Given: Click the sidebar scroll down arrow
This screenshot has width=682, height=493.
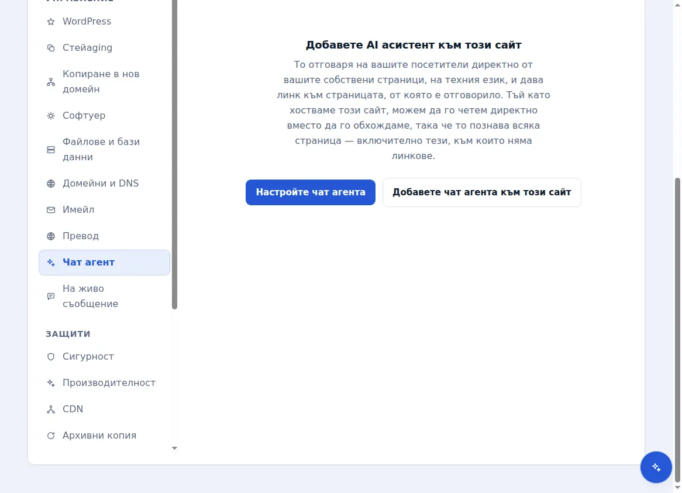Looking at the screenshot, I should point(174,448).
